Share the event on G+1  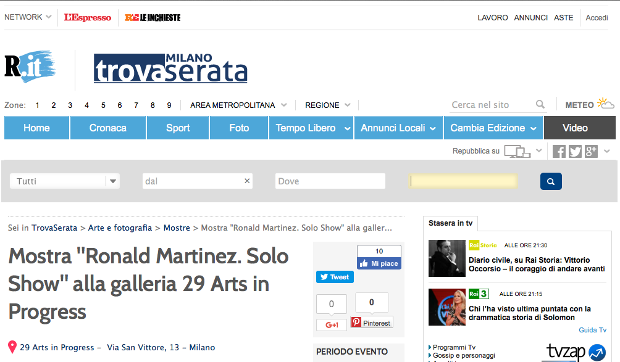point(332,325)
